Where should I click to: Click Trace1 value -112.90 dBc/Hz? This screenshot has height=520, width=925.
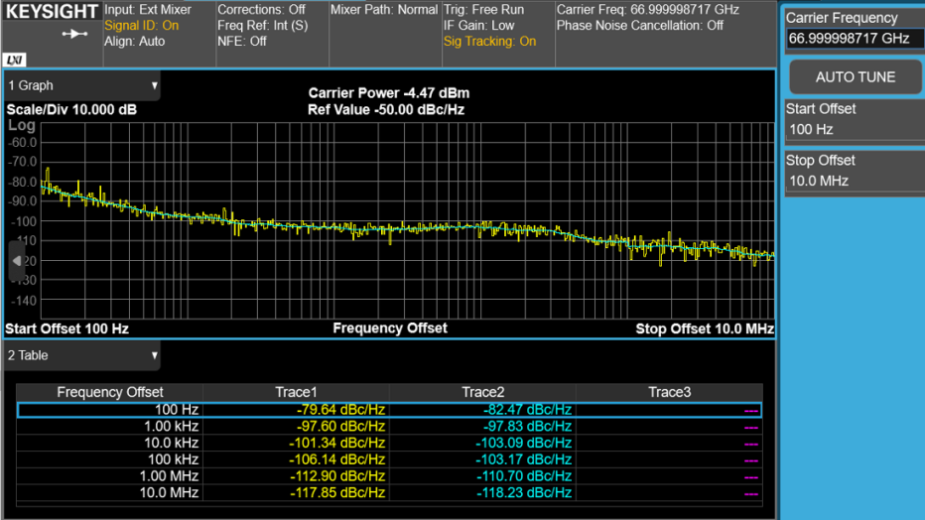pyautogui.click(x=336, y=475)
